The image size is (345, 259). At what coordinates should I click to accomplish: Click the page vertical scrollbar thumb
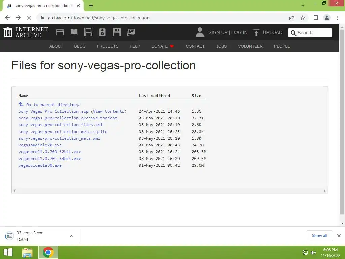click(x=342, y=122)
